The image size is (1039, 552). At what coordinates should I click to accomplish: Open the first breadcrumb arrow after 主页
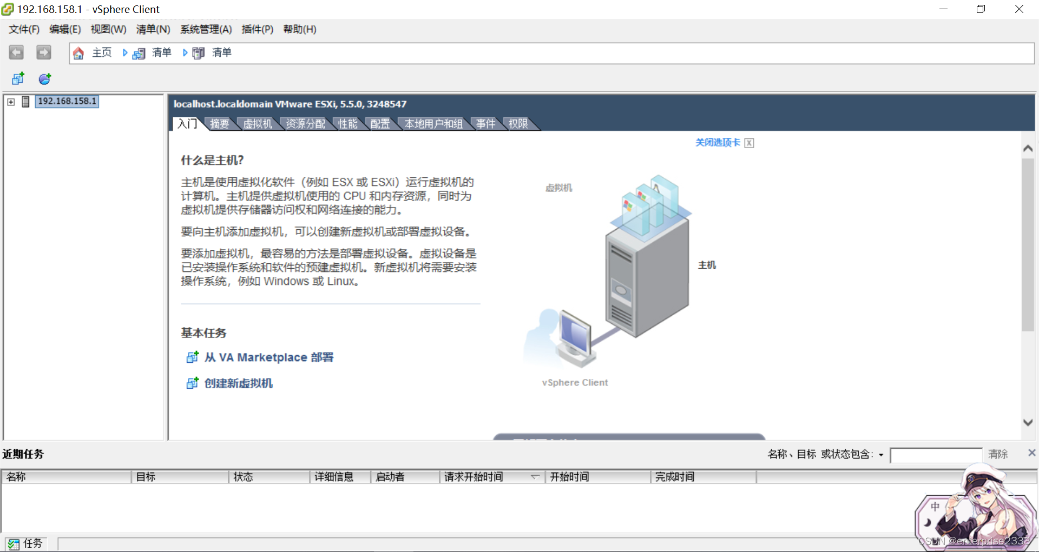coord(125,52)
